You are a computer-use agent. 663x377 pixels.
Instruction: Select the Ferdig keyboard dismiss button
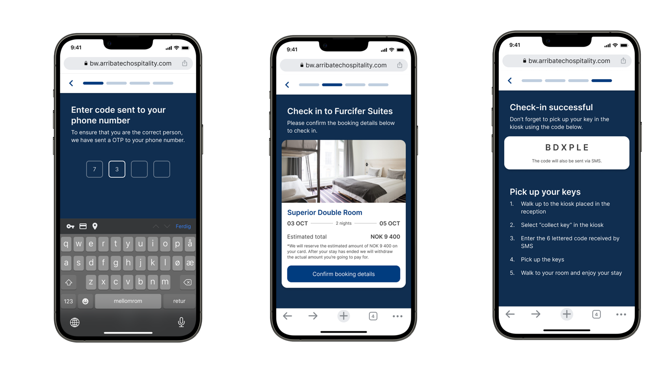184,226
